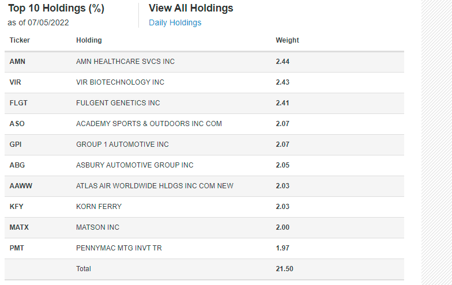
Task: Click the Total row label
Action: 84,269
